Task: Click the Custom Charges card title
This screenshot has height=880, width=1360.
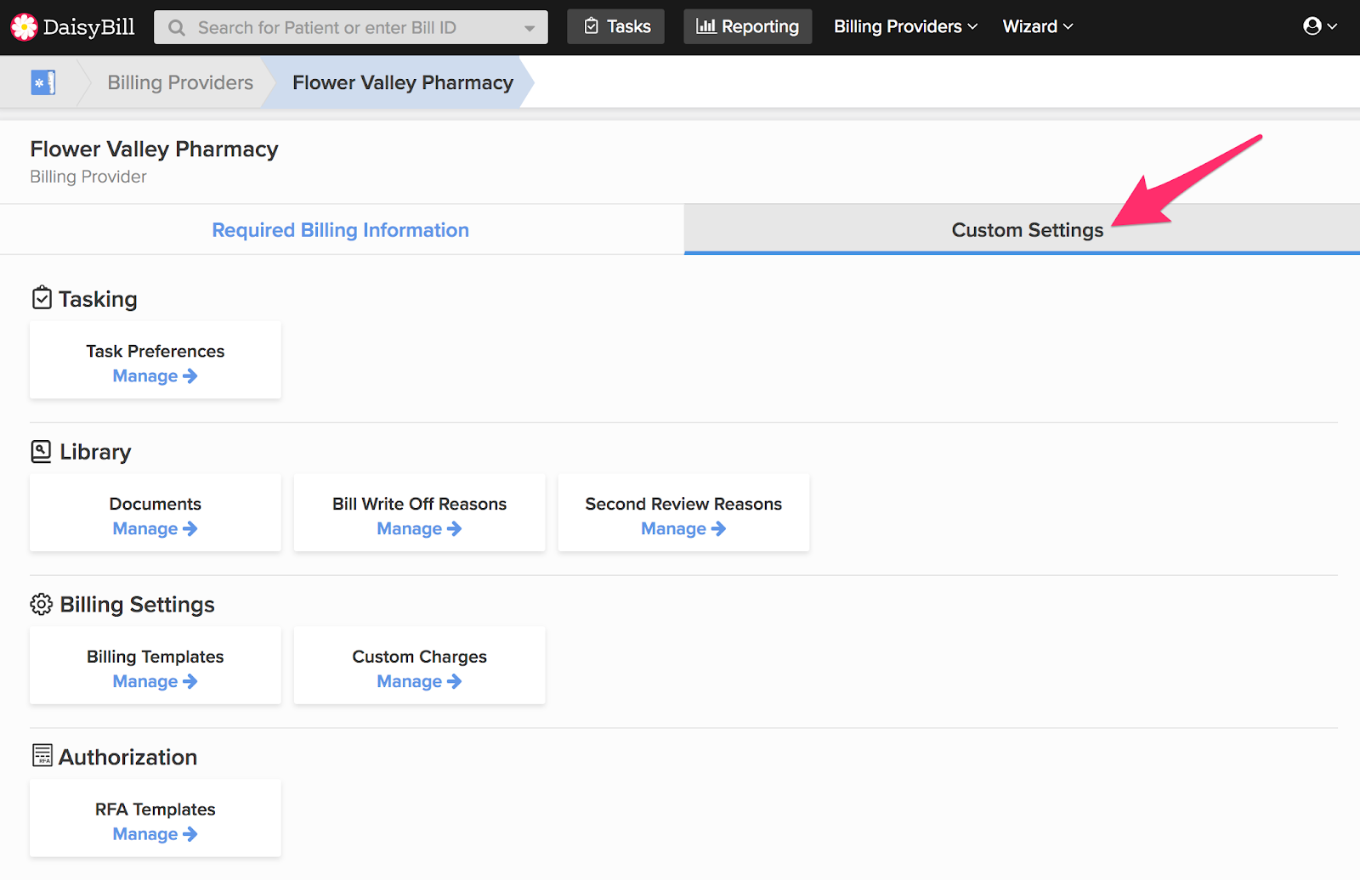Action: coord(420,657)
